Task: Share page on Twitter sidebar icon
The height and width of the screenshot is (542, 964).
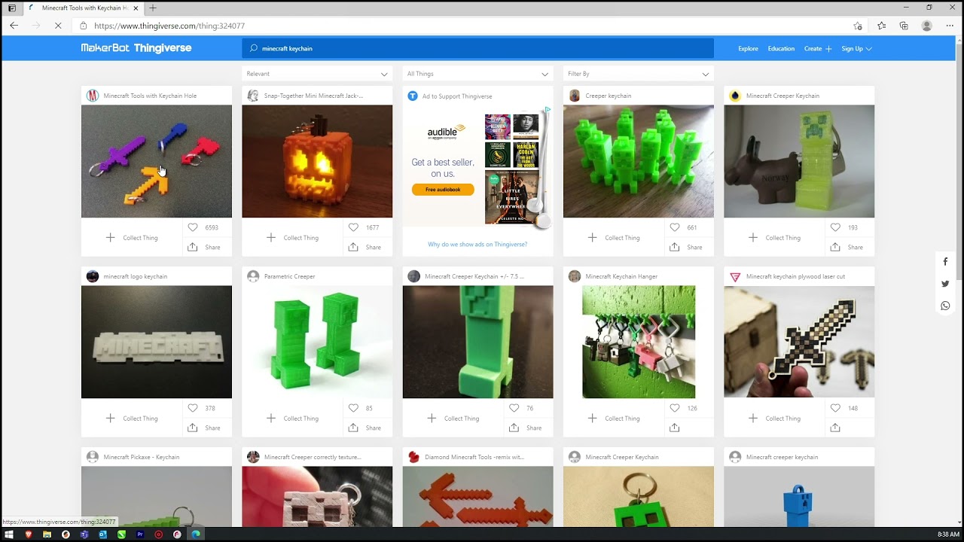Action: click(x=945, y=284)
